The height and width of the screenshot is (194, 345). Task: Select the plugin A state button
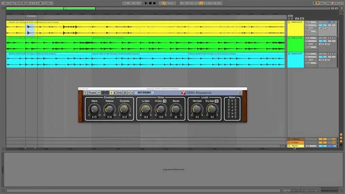(111, 93)
